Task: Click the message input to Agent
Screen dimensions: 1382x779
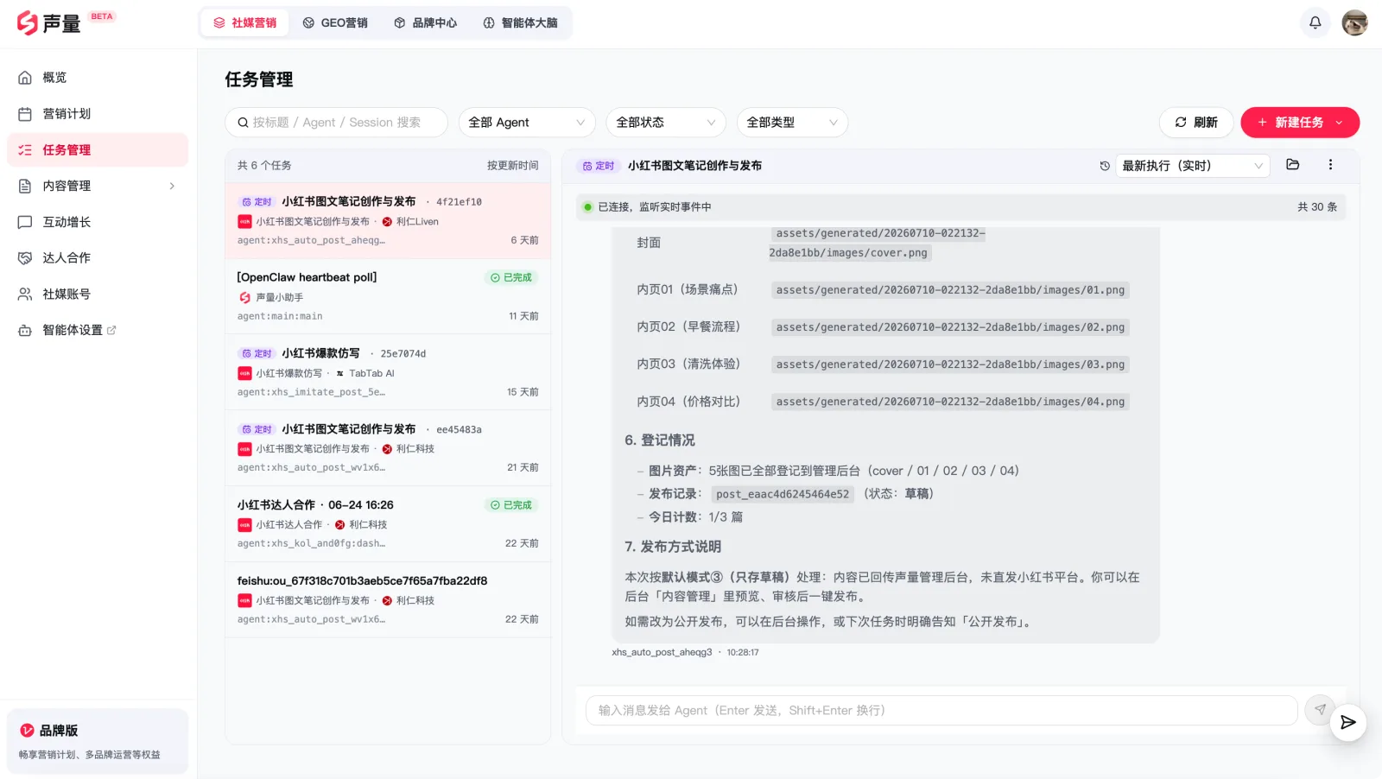Action: tap(941, 710)
